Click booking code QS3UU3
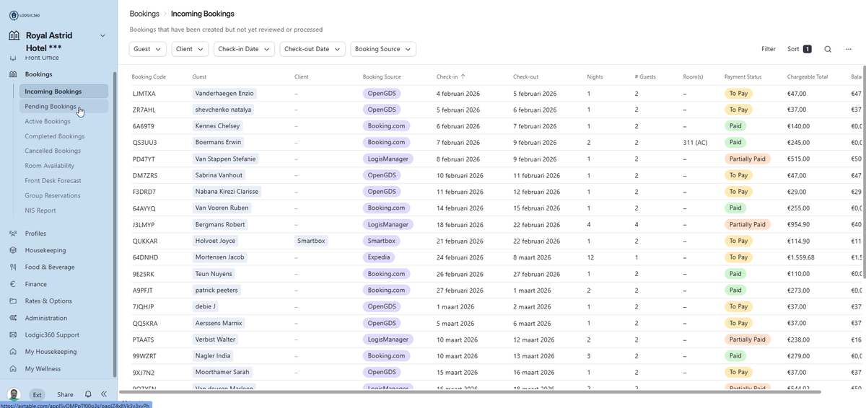The height and width of the screenshot is (408, 866). [x=144, y=142]
